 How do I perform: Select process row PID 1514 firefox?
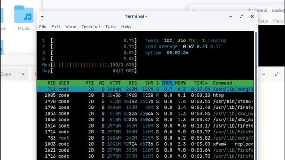coord(145,126)
